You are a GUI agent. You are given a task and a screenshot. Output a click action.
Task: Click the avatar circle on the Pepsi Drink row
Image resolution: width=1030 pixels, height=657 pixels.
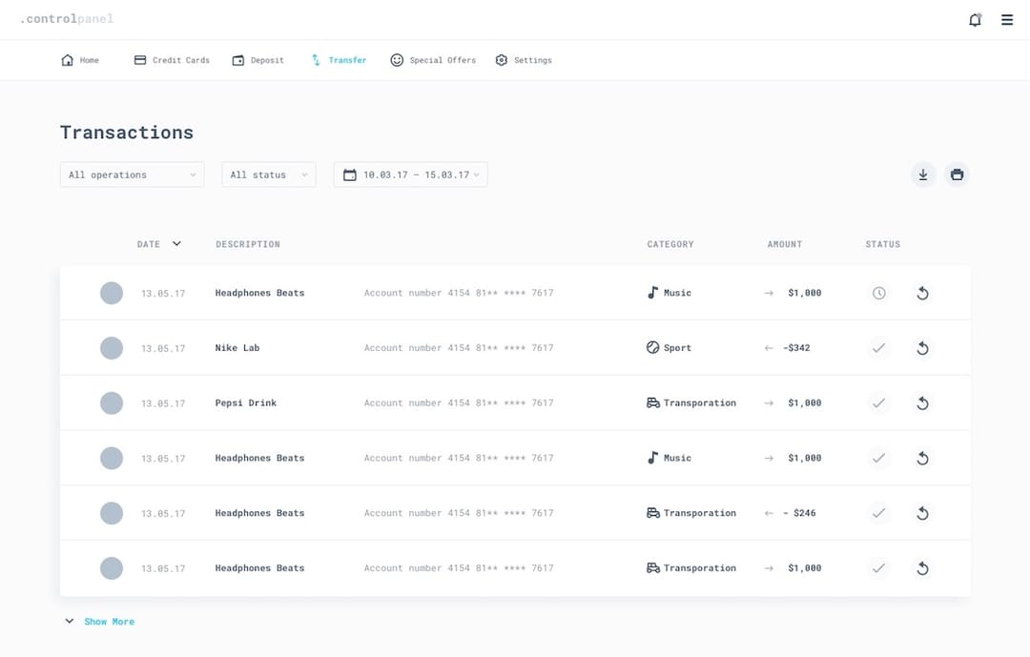(112, 402)
